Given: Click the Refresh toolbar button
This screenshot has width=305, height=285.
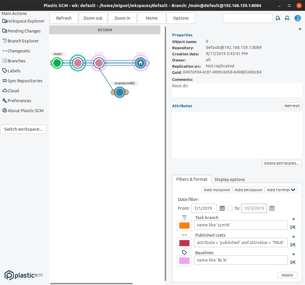Looking at the screenshot, I should [x=64, y=18].
